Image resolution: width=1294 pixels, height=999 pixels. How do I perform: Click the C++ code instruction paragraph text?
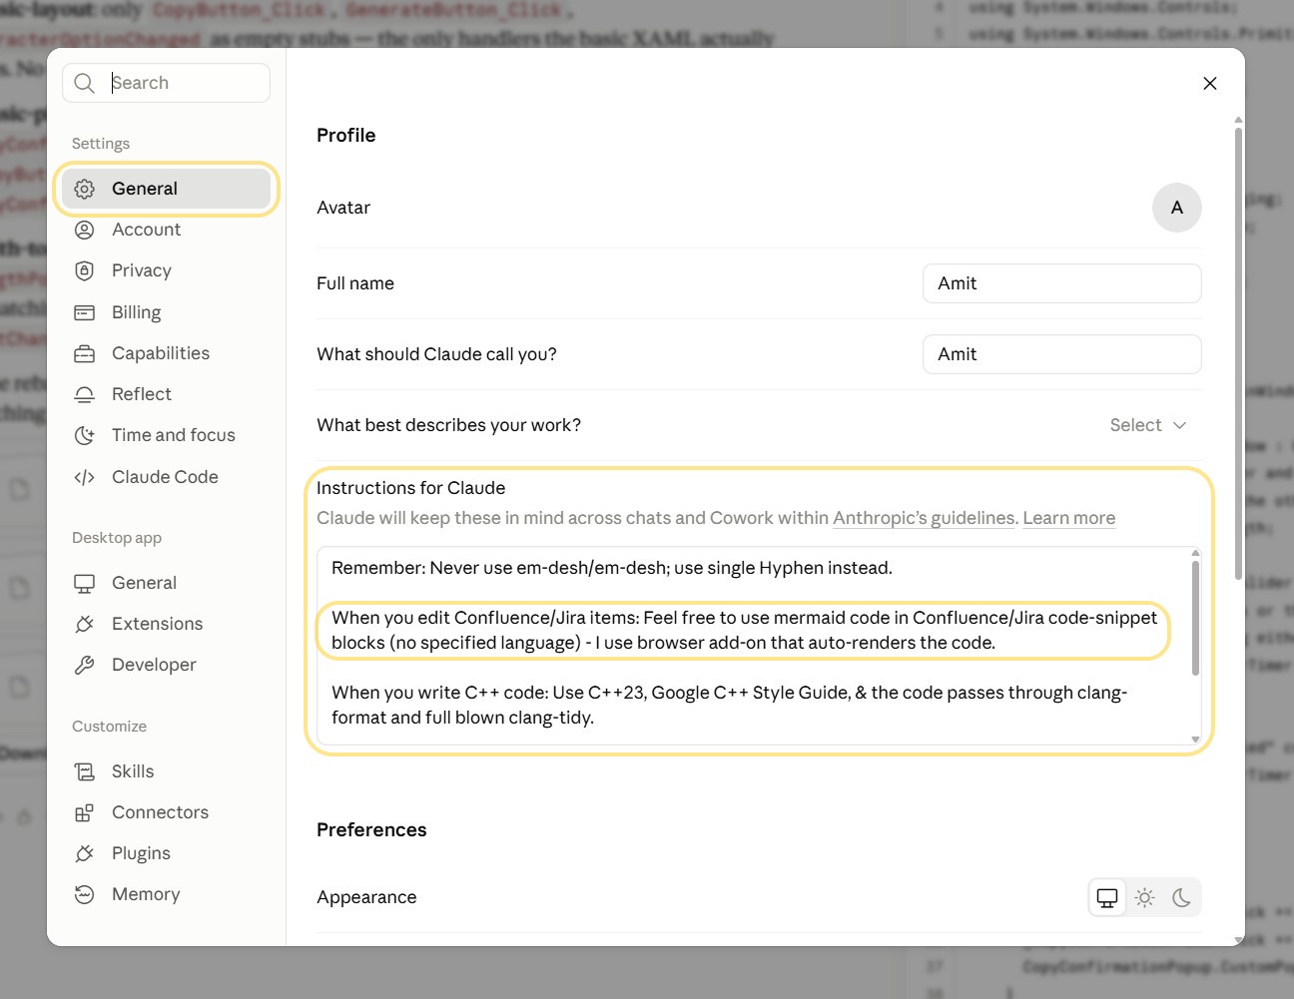pos(729,705)
